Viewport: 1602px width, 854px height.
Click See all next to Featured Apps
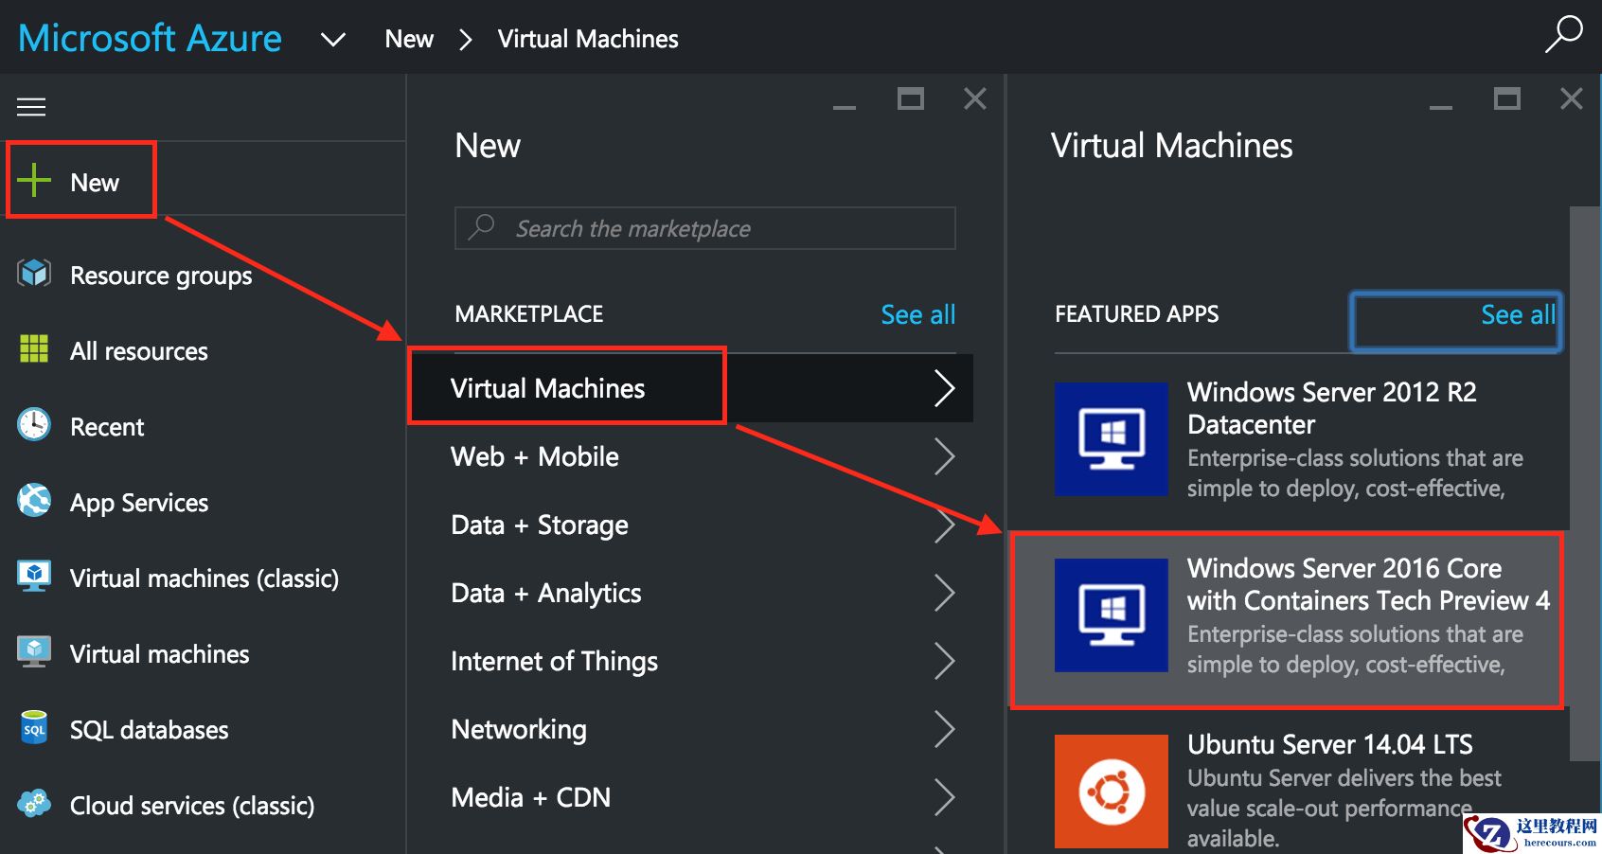1518,314
